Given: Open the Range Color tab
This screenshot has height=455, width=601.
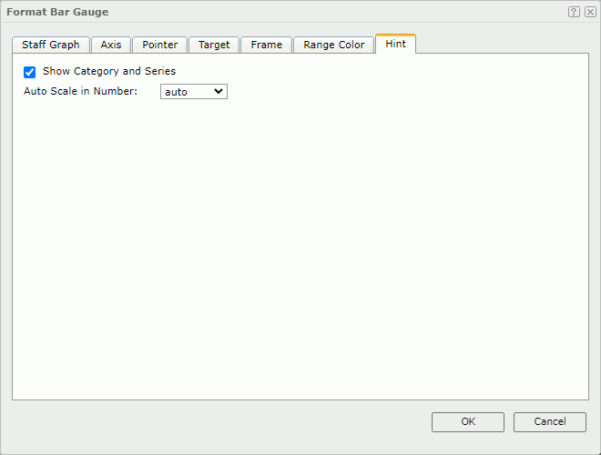Looking at the screenshot, I should [334, 45].
